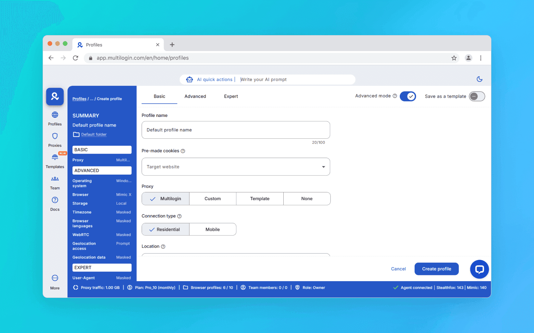Click the User-Agent Masked summary row

pyautogui.click(x=102, y=278)
